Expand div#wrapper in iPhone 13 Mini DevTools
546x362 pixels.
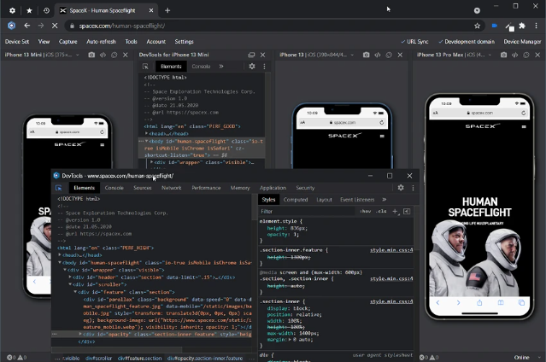151,162
